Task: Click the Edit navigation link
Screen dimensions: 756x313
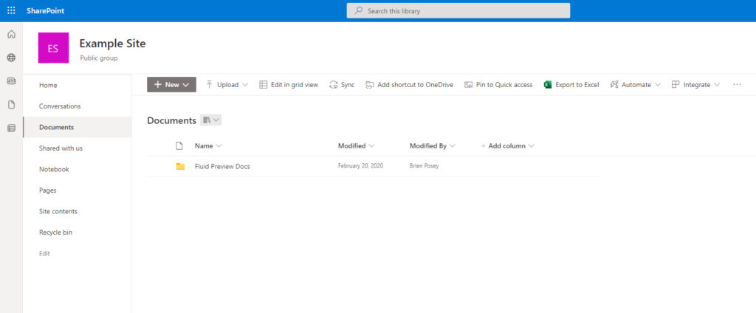Action: coord(44,254)
